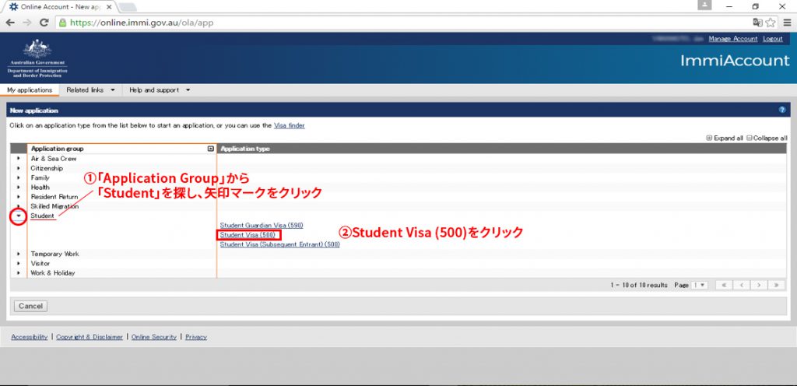The width and height of the screenshot is (797, 386).
Task: Collapse the Student application group
Action: pyautogui.click(x=19, y=216)
